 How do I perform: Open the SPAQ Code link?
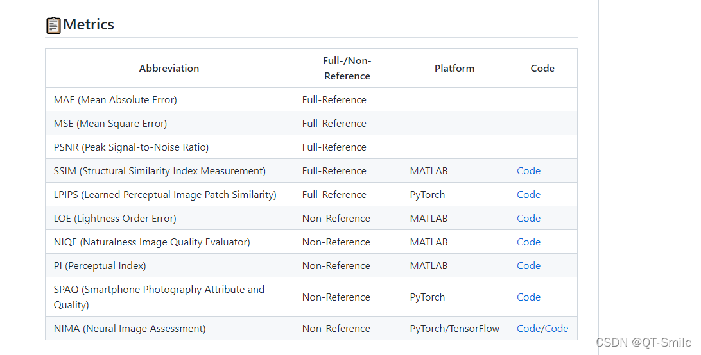(x=528, y=297)
